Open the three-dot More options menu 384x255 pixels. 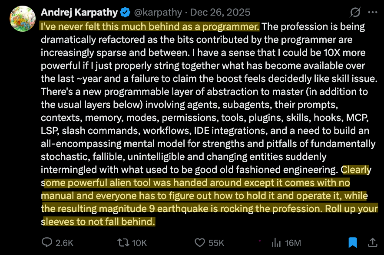[372, 13]
